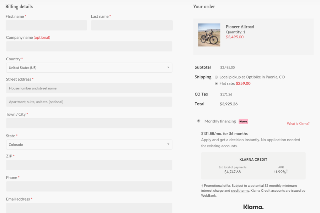Screen dimensions: 320x213
Task: Click the Country dropdown arrow
Action: pyautogui.click(x=168, y=67)
